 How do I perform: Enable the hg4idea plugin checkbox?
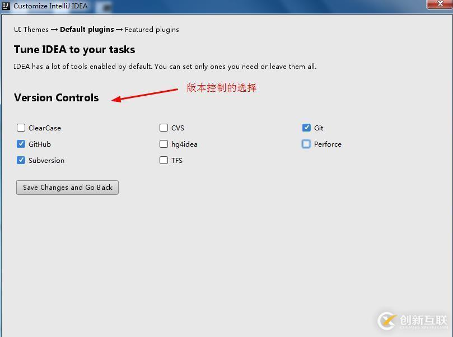[x=164, y=144]
